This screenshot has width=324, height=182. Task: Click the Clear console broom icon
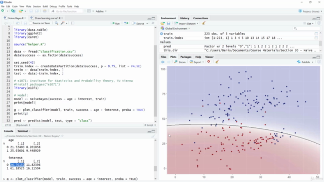(153, 136)
